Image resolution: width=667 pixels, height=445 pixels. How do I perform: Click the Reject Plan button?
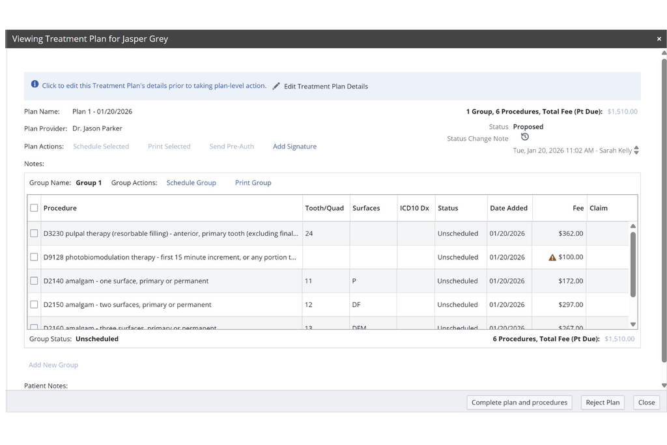tap(603, 403)
